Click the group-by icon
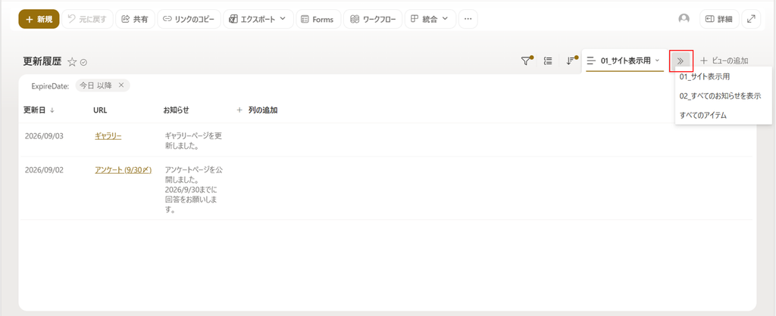Image resolution: width=776 pixels, height=316 pixels. point(548,60)
